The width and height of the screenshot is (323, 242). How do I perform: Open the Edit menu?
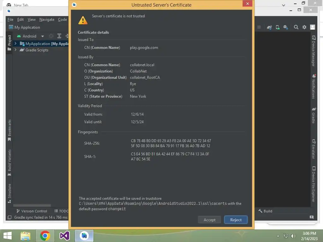21,20
